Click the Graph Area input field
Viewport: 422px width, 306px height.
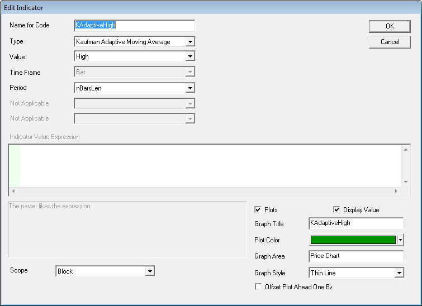tap(355, 256)
